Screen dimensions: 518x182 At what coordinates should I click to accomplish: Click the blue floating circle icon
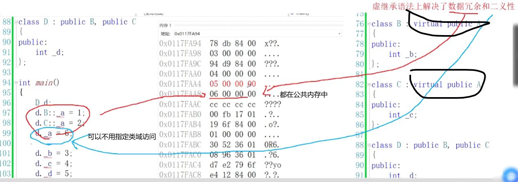point(511,175)
